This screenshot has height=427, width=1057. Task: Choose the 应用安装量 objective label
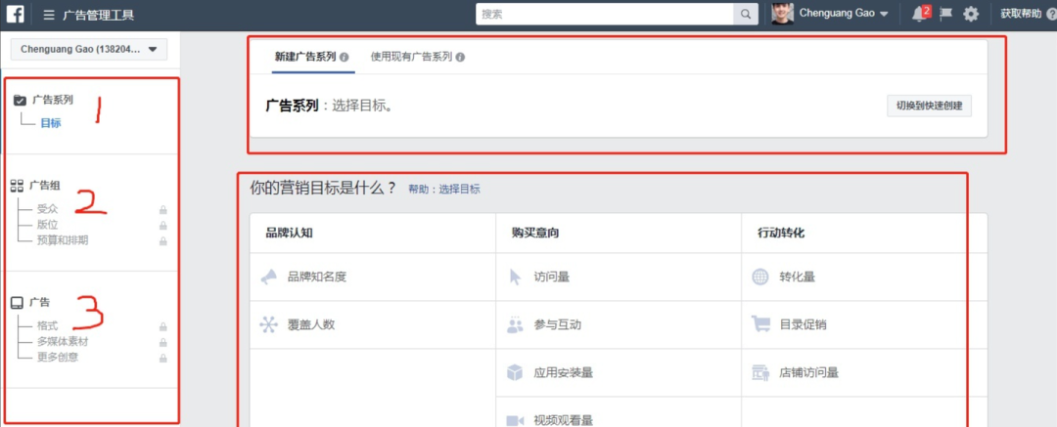tap(564, 372)
